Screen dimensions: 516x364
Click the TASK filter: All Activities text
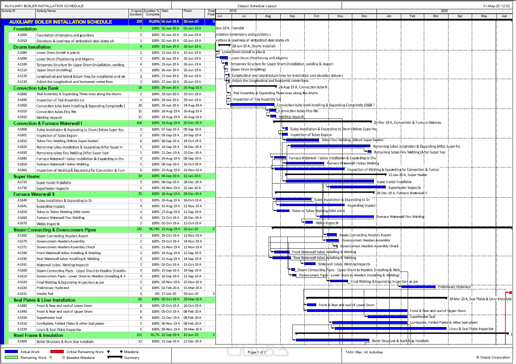(364, 352)
